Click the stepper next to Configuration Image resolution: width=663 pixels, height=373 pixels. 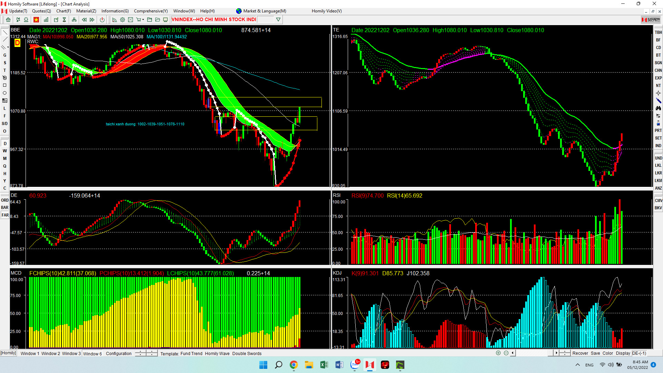[x=140, y=353]
